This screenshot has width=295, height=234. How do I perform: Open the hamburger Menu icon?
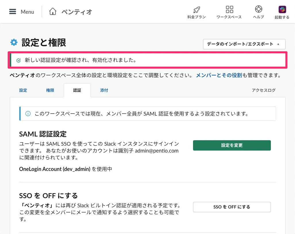[x=13, y=12]
